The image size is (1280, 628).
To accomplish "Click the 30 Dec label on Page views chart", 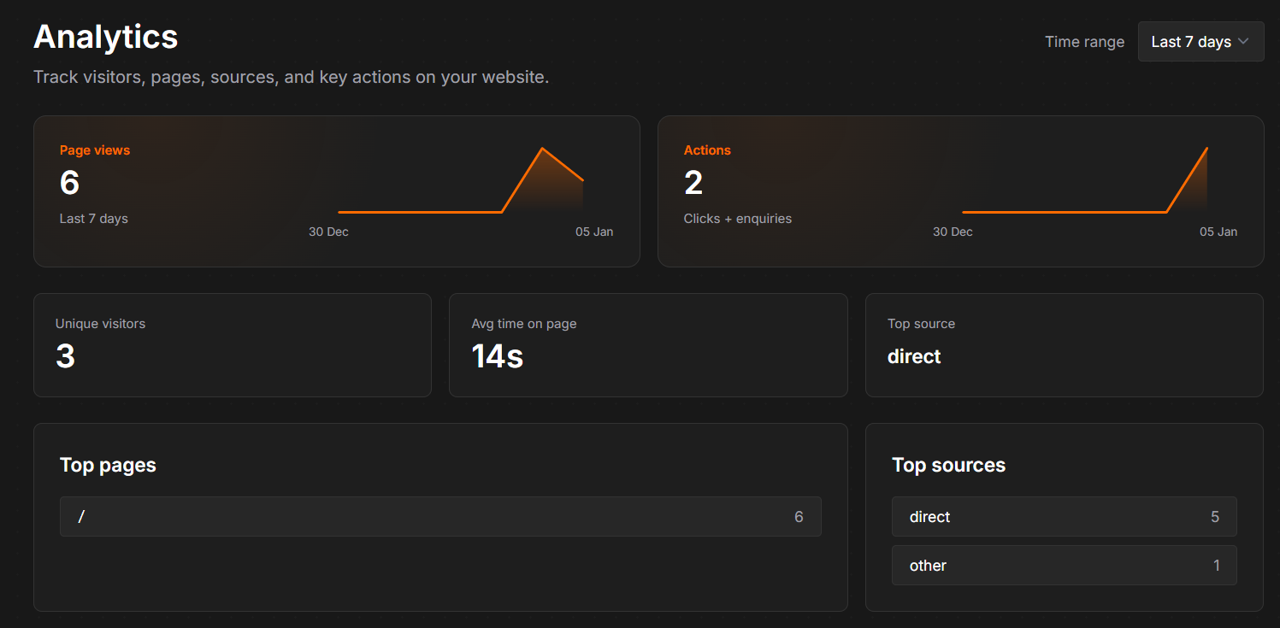I will 327,231.
